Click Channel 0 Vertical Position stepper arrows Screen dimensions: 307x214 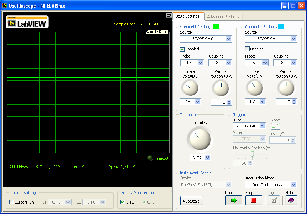pyautogui.click(x=229, y=102)
